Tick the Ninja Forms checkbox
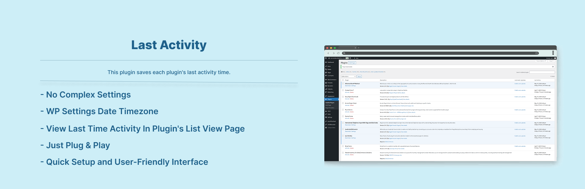The width and height of the screenshot is (585, 189). pos(343,146)
